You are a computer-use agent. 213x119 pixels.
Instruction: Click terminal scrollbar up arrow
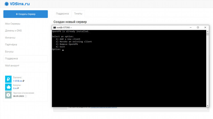(208, 31)
